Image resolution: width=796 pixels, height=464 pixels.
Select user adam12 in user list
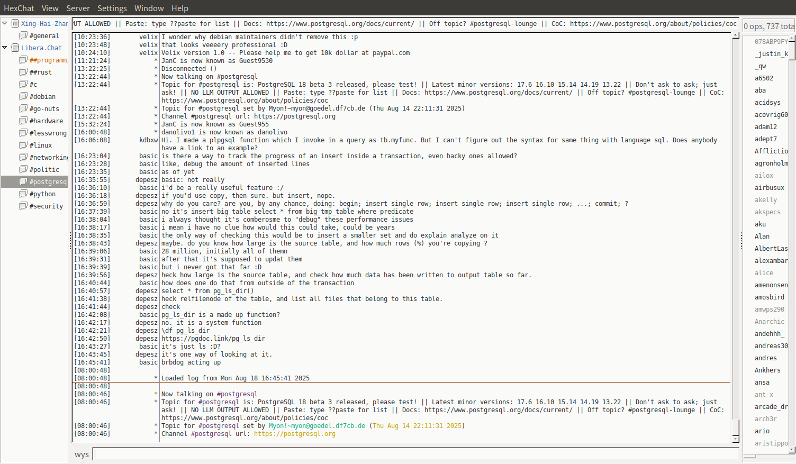[x=766, y=127]
